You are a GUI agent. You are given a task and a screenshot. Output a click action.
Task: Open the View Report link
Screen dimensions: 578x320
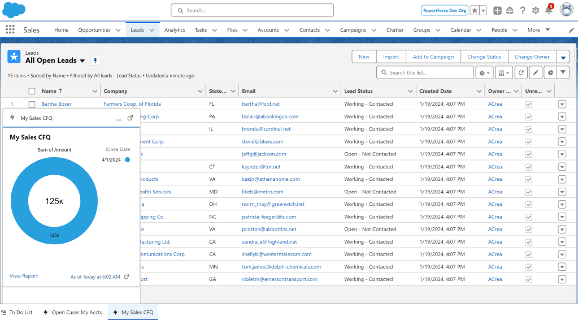tap(24, 276)
